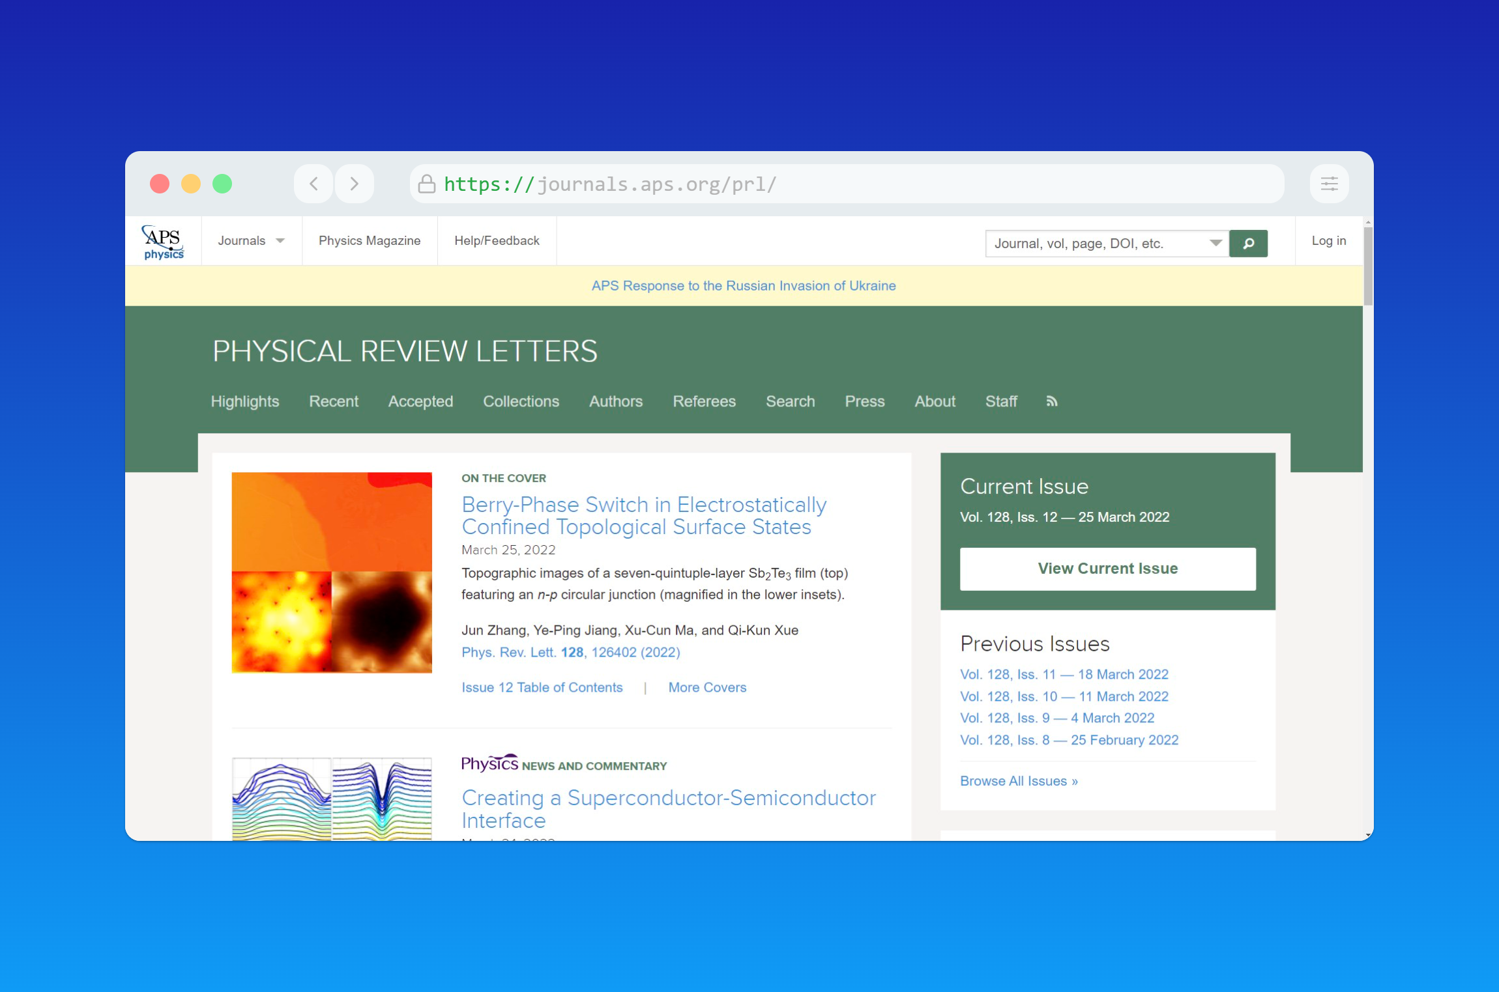Viewport: 1499px width, 992px height.
Task: Click the green magnifier search button
Action: tap(1247, 244)
